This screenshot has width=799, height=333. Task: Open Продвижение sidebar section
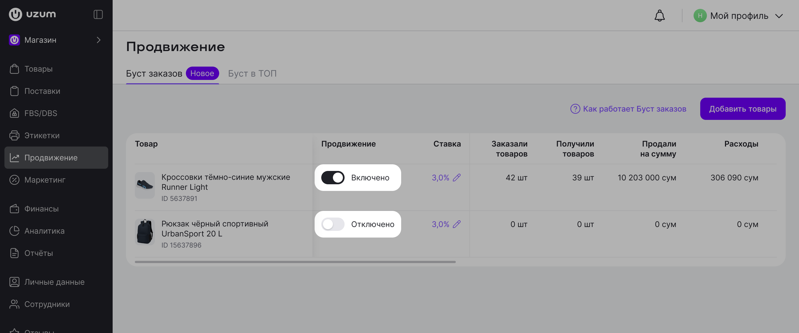coord(56,158)
